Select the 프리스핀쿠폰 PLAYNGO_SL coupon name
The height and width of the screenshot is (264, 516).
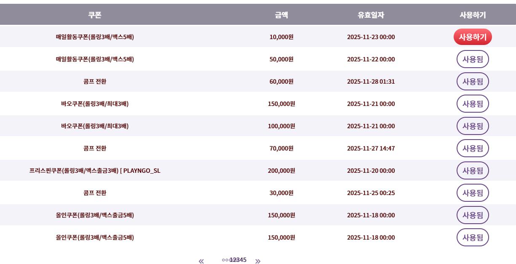point(95,171)
